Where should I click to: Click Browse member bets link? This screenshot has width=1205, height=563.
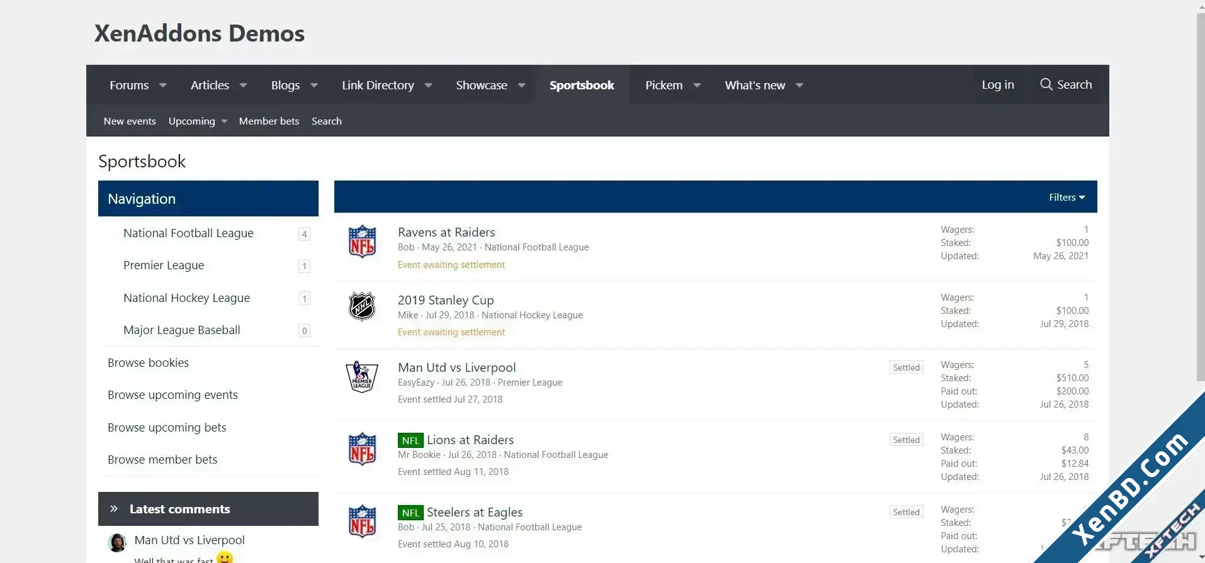(162, 460)
